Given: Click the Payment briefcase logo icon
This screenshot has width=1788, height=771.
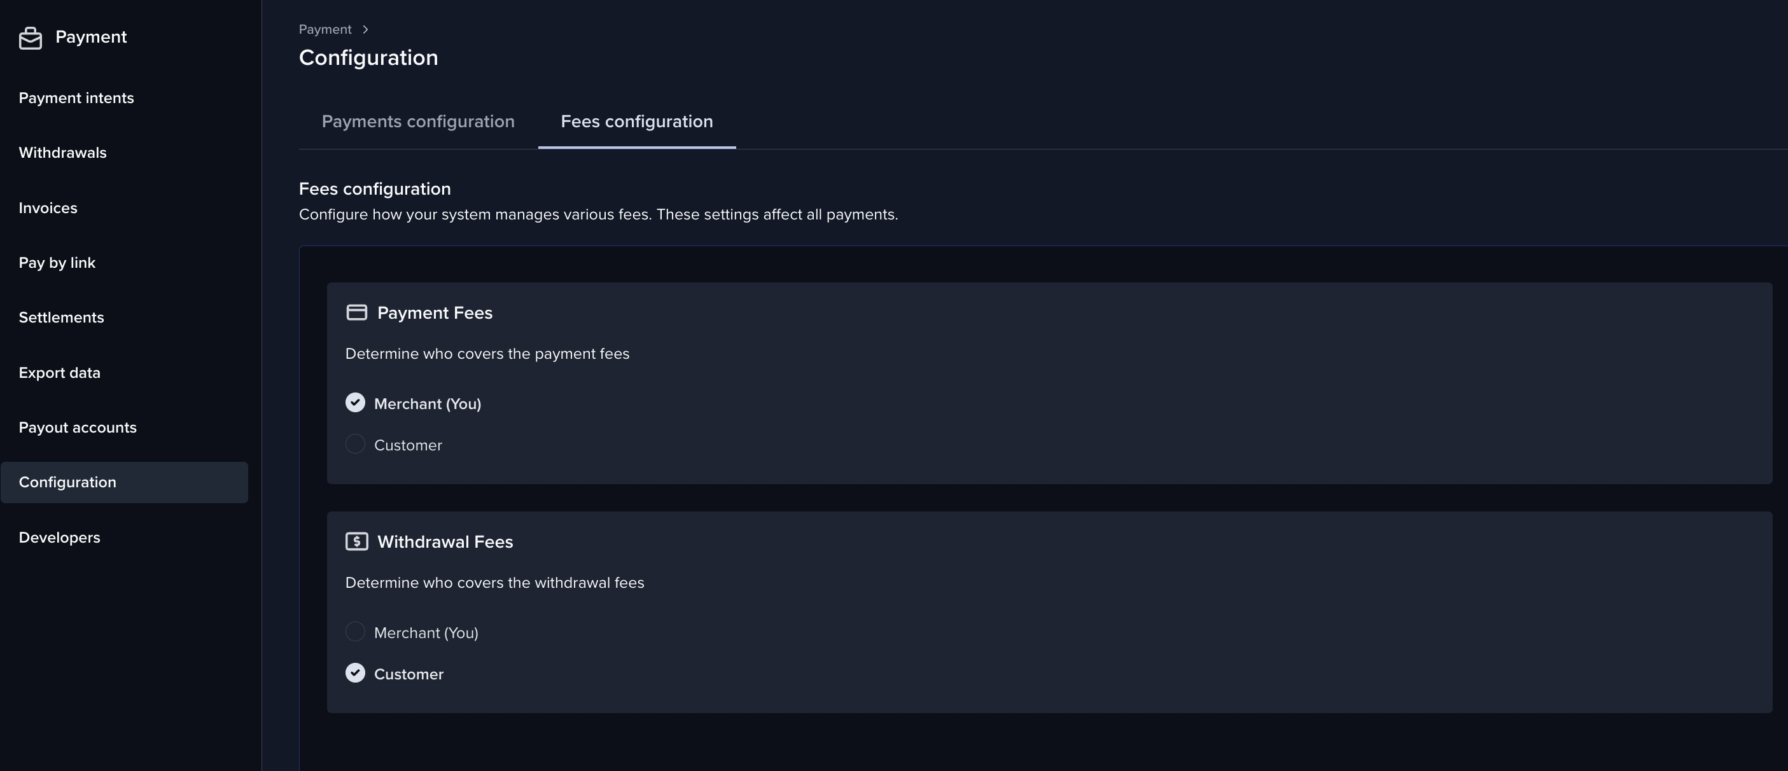Looking at the screenshot, I should coord(31,38).
